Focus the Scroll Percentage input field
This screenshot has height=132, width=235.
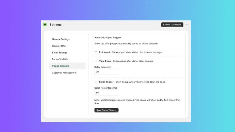click(x=106, y=93)
